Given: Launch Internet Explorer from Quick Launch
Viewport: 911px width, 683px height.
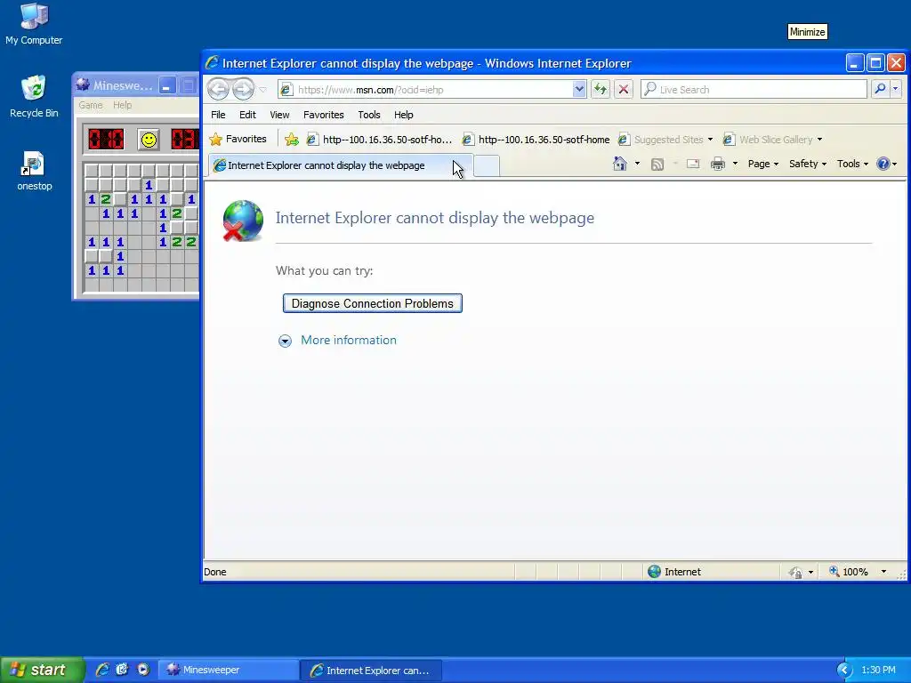Looking at the screenshot, I should pos(102,670).
